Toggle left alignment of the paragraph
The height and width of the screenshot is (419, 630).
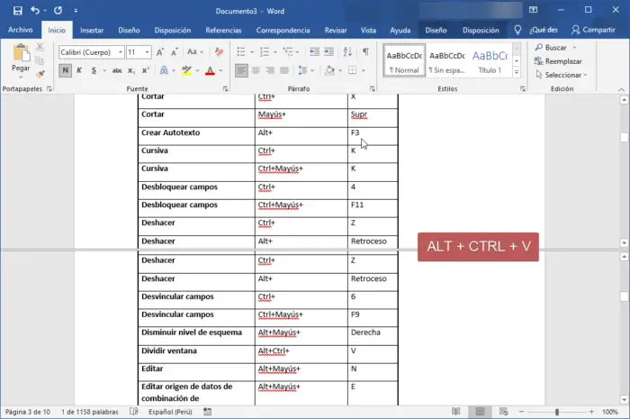click(241, 71)
